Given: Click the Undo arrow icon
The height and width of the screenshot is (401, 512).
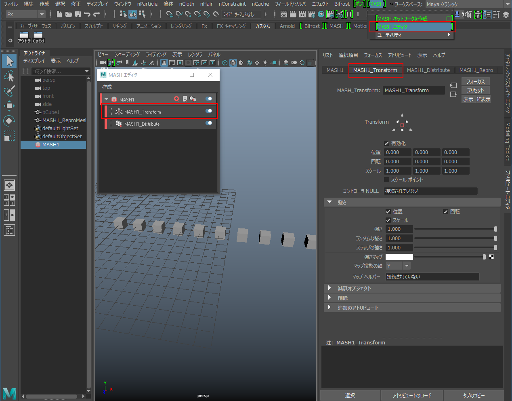Looking at the screenshot, I should click(87, 14).
